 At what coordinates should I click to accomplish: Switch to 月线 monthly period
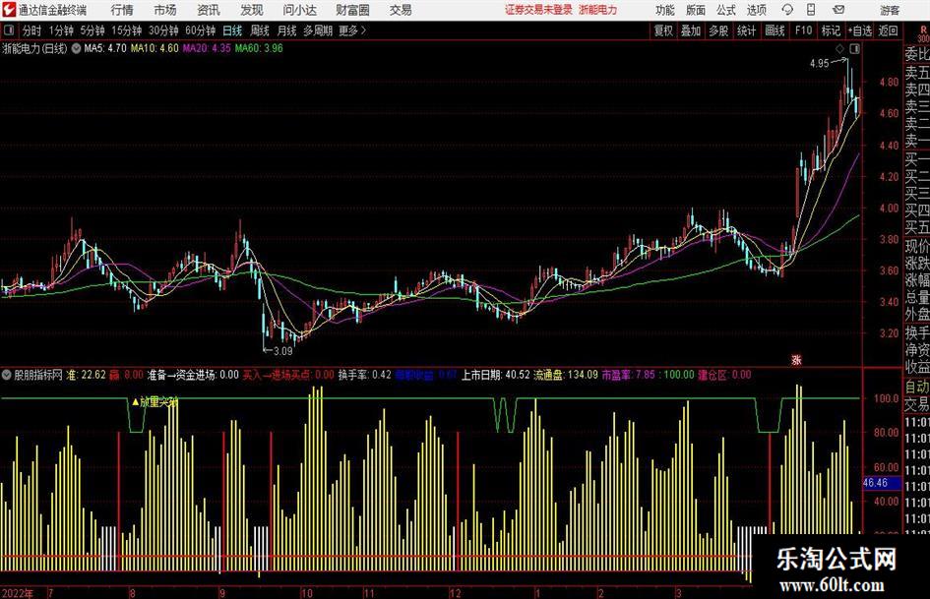point(286,30)
